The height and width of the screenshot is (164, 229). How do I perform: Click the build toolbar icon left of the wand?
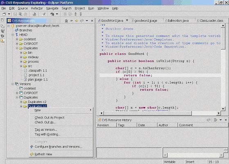34,14
